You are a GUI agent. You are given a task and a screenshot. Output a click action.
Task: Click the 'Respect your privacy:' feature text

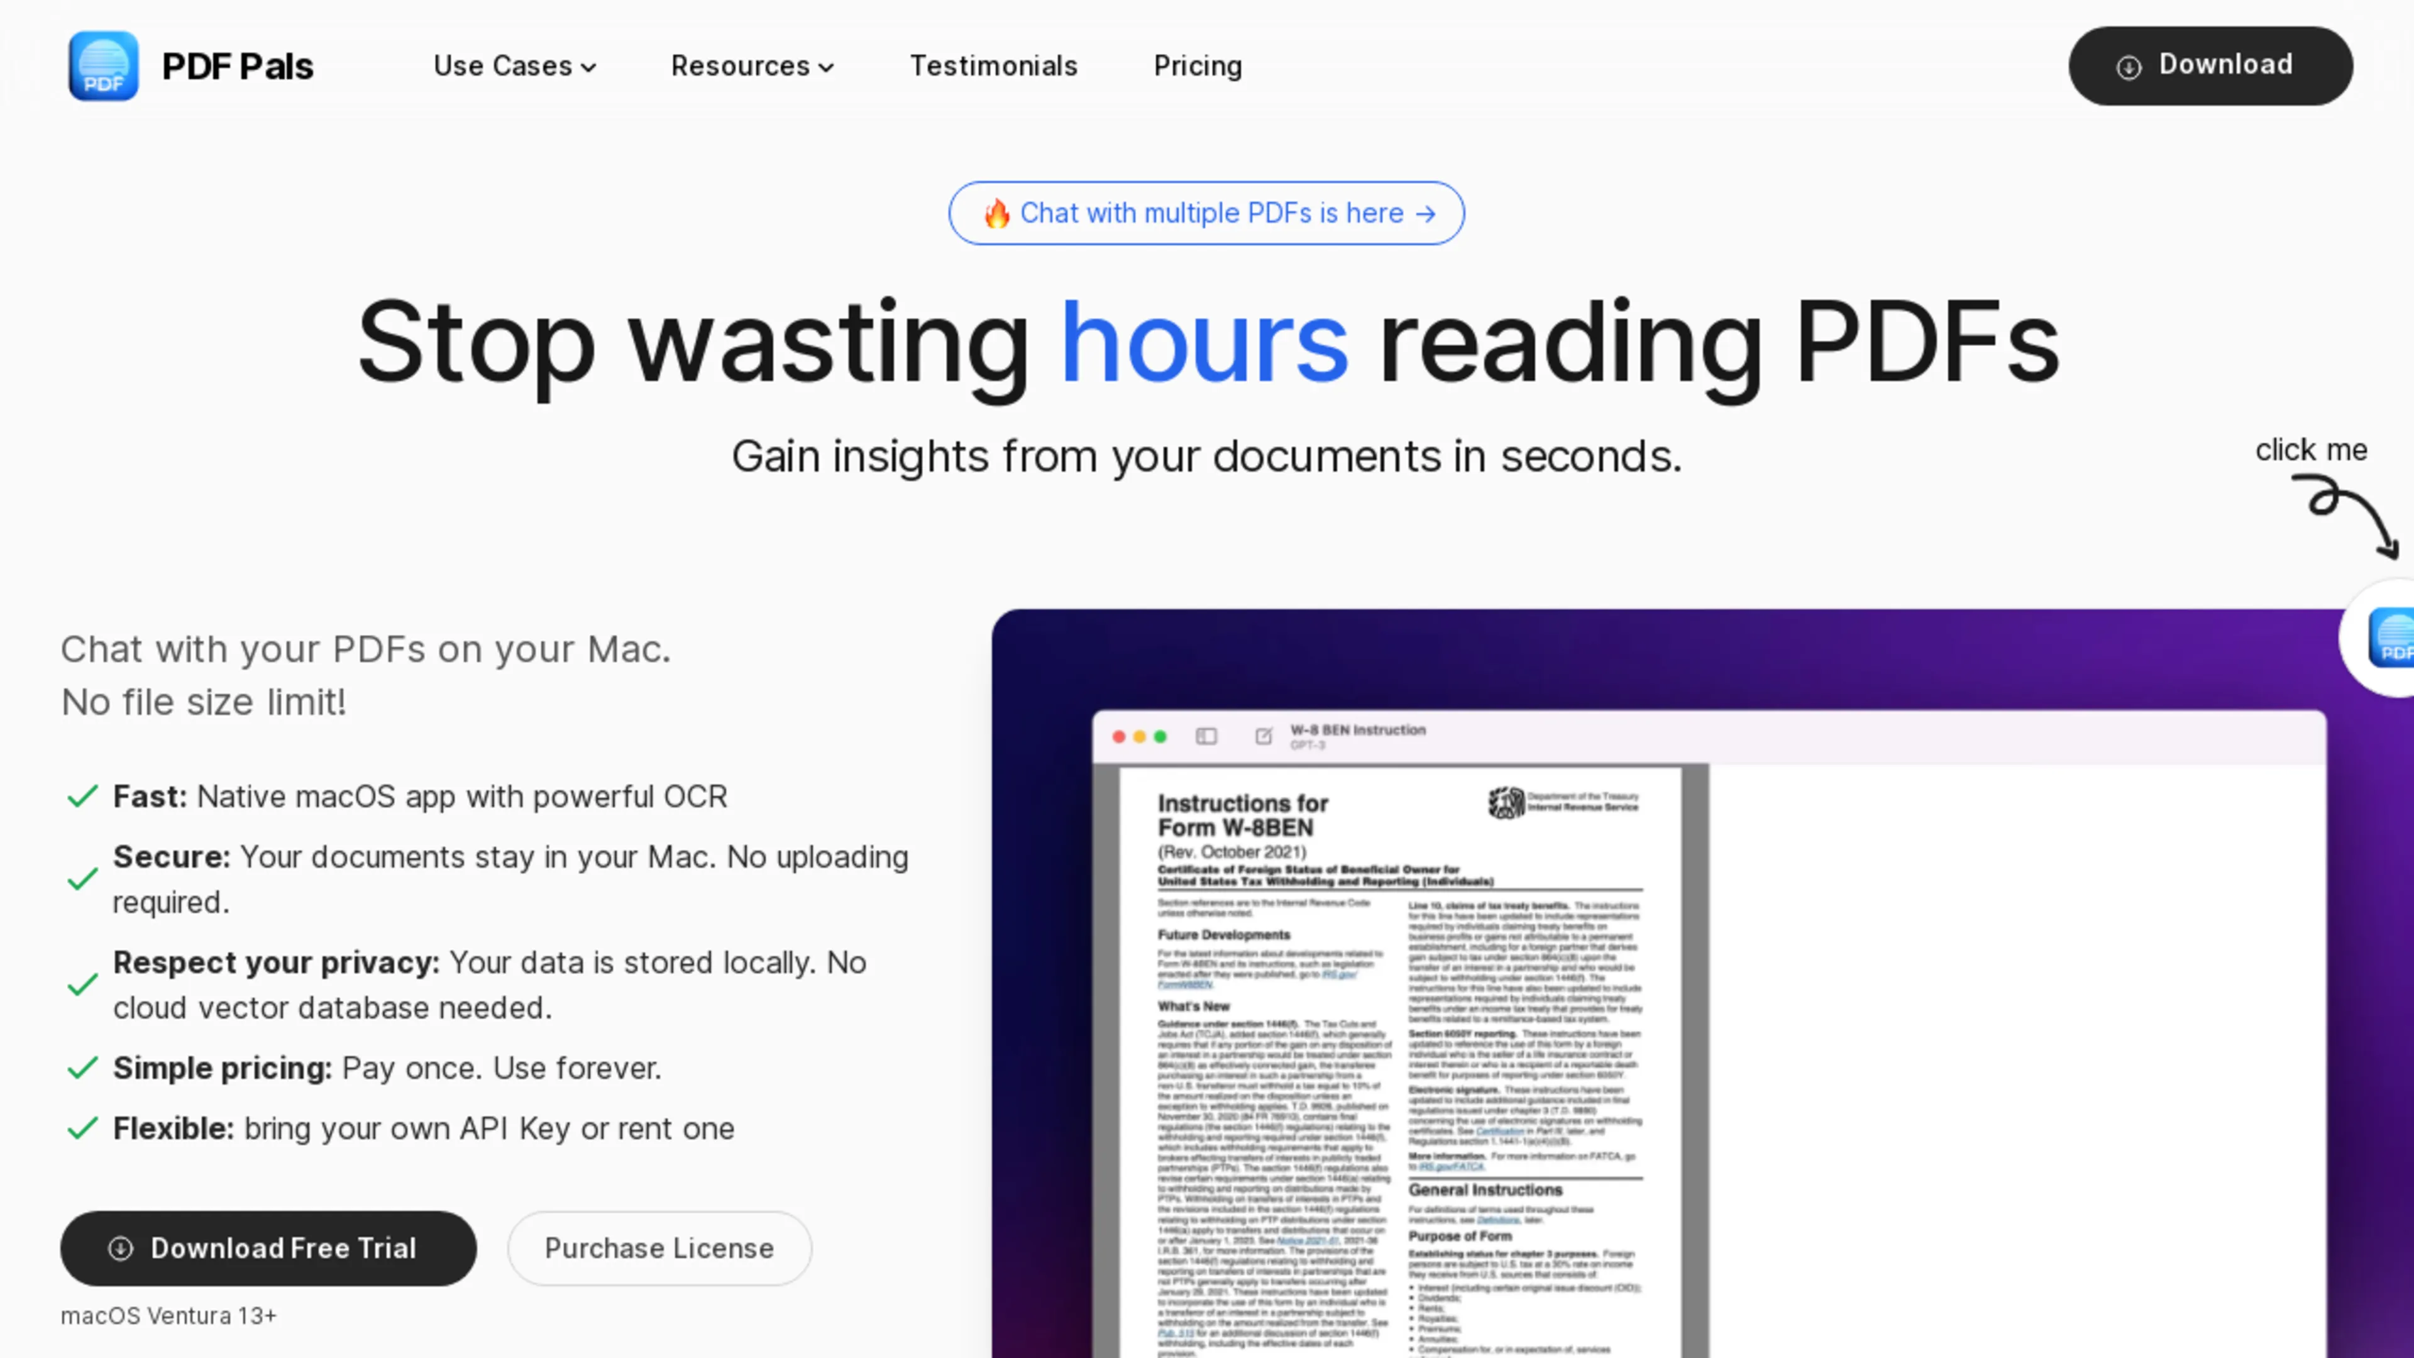[277, 963]
